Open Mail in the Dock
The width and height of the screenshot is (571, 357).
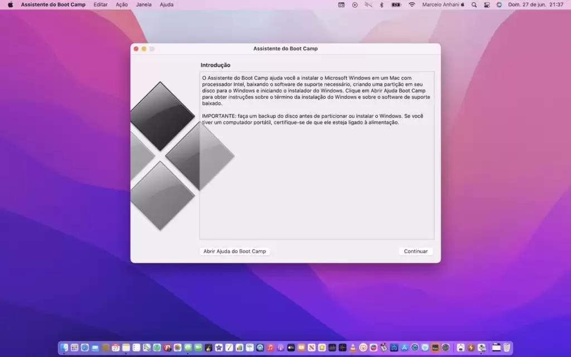[x=95, y=348]
